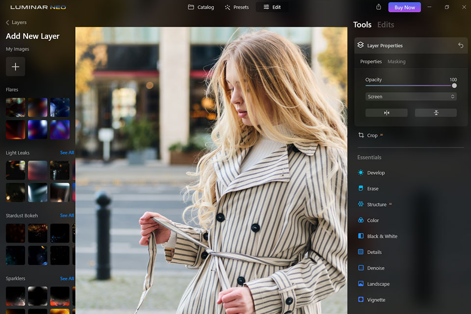Image resolution: width=471 pixels, height=314 pixels.
Task: Select the third Light Leaks thumbnail in top row
Action: click(x=60, y=170)
